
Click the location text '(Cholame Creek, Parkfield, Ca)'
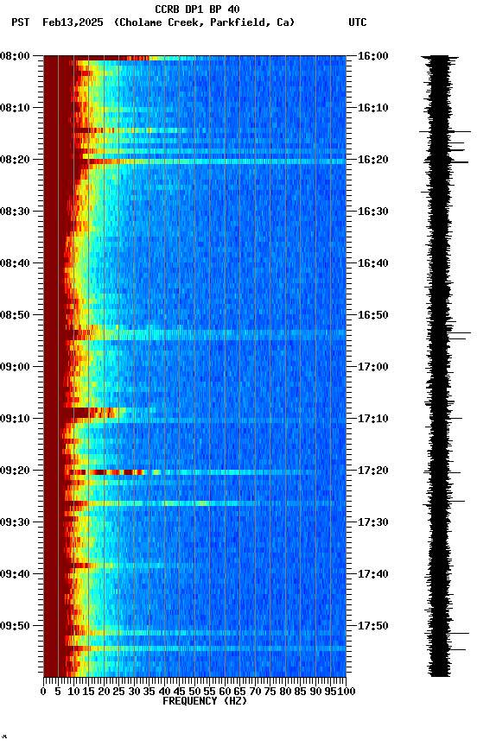204,22
